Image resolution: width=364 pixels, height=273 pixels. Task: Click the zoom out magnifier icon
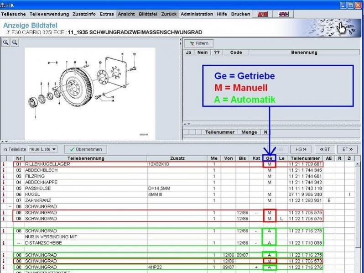pos(15,42)
